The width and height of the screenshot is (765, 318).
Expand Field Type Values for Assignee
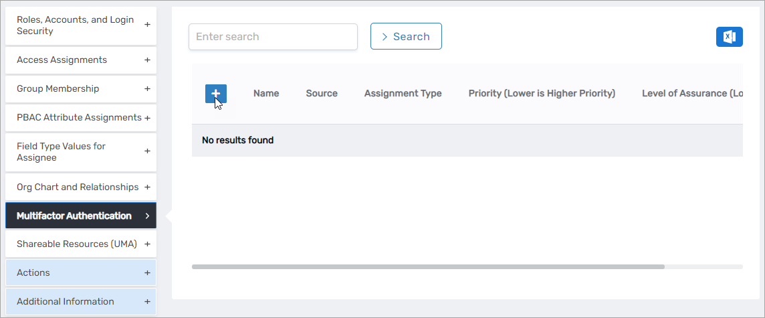pos(80,152)
